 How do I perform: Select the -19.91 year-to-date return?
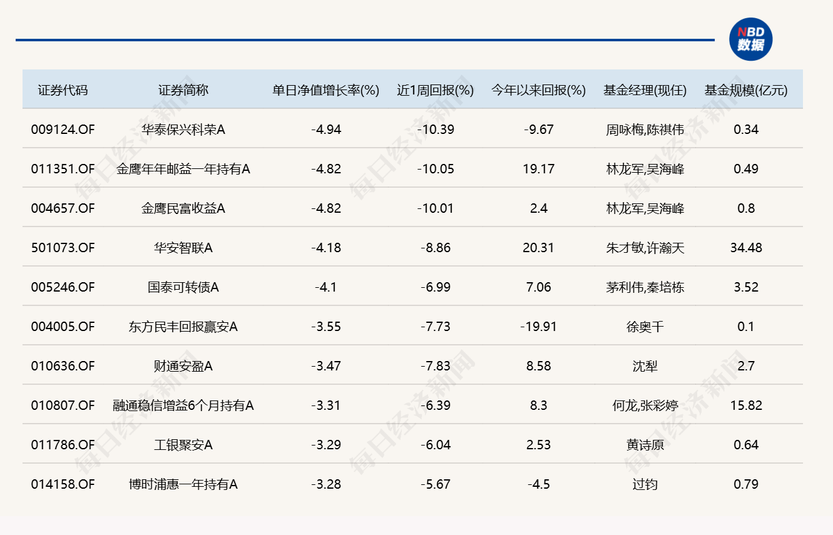coord(539,327)
